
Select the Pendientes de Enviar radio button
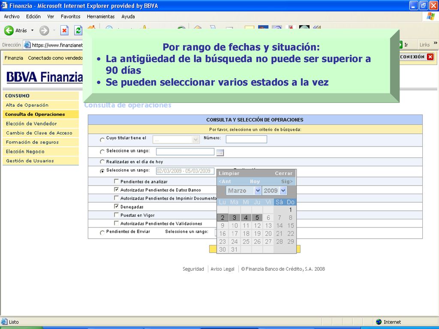coord(102,233)
